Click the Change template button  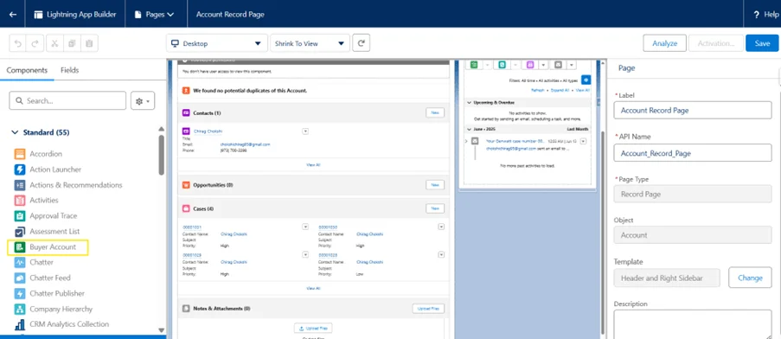pyautogui.click(x=750, y=278)
